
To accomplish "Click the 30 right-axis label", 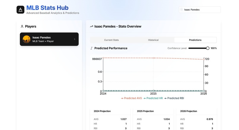I will click(207, 83).
